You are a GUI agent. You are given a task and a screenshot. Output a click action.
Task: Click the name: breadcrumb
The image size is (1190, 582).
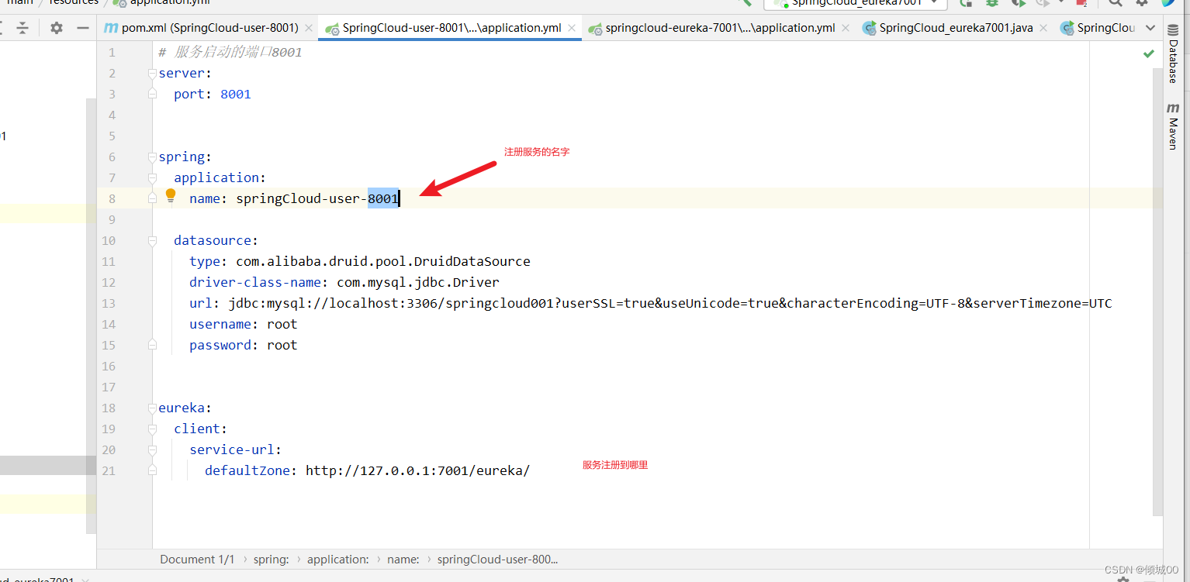(x=403, y=559)
